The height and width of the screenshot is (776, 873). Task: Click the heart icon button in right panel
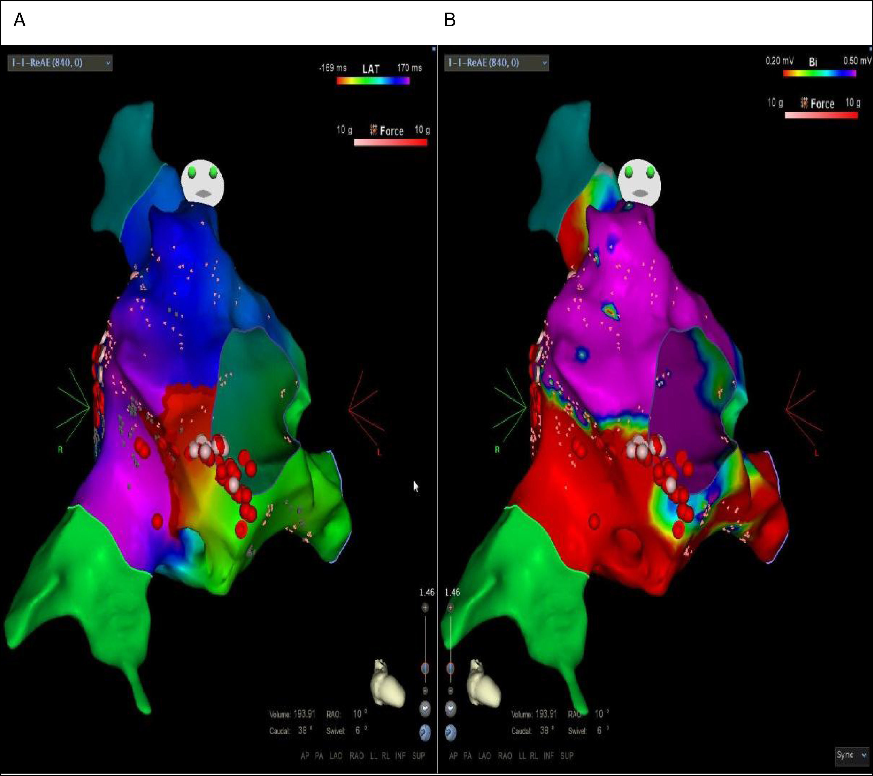pyautogui.click(x=451, y=709)
